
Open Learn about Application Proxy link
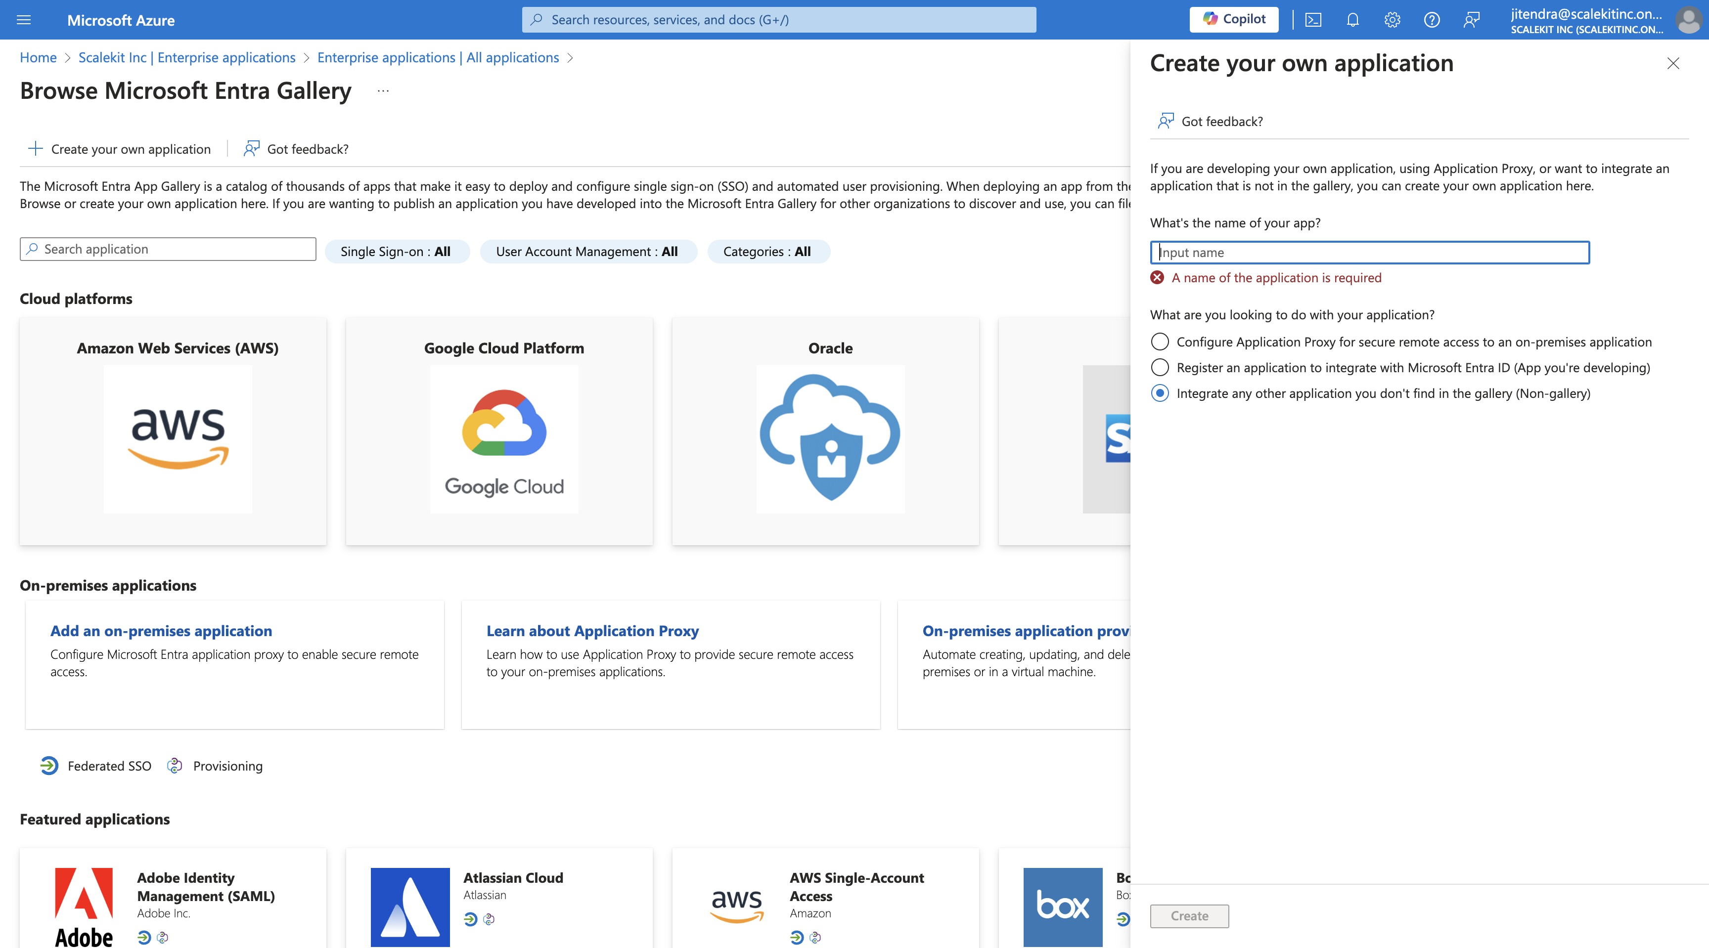(592, 631)
